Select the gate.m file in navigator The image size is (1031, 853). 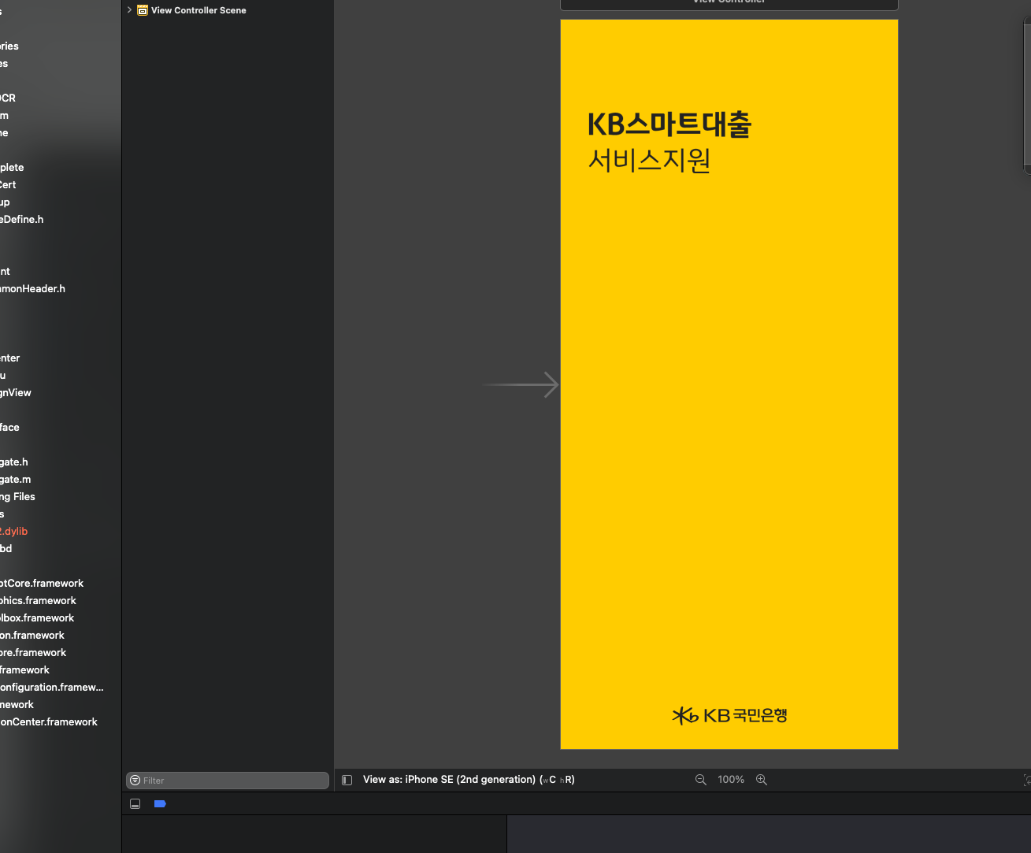coord(16,480)
